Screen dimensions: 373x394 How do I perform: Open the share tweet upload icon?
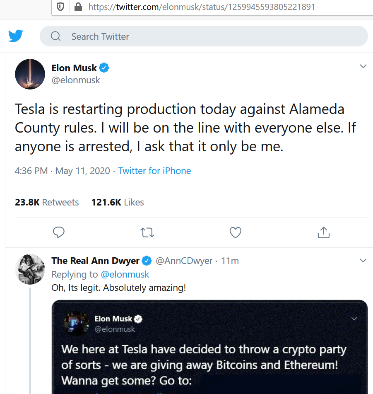point(324,232)
